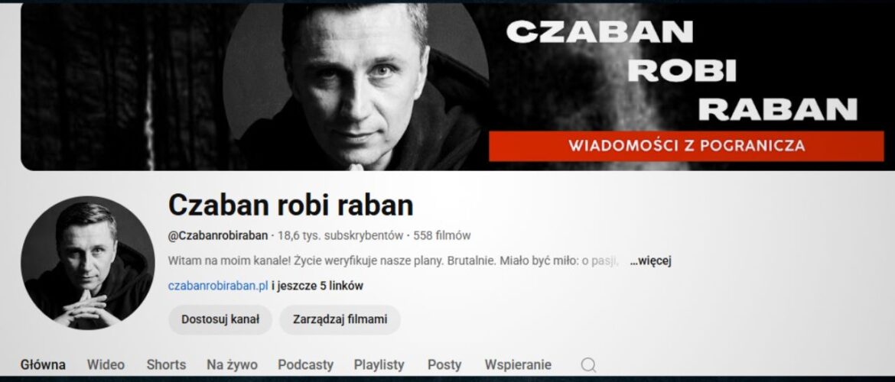Open the czabanrobiraban.pl link
The image size is (895, 382).
click(218, 286)
